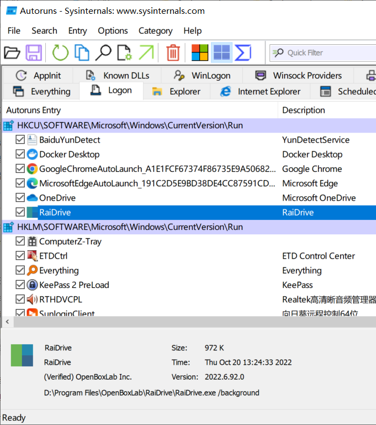Click the Open folder toolbar icon

(12, 53)
